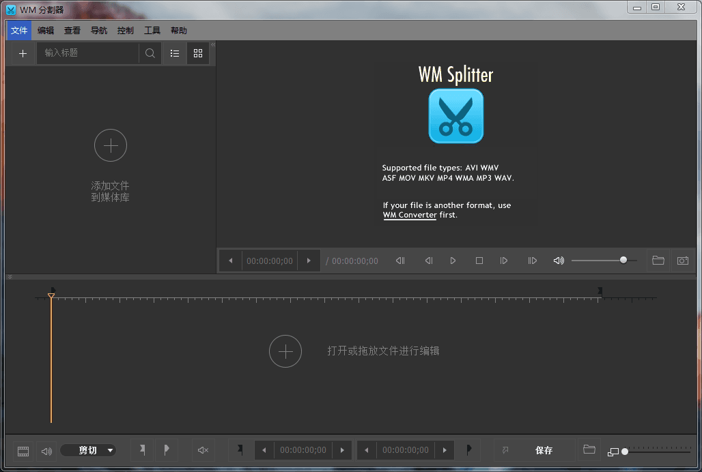
Task: Click the large add-file circle in the media library
Action: point(111,145)
